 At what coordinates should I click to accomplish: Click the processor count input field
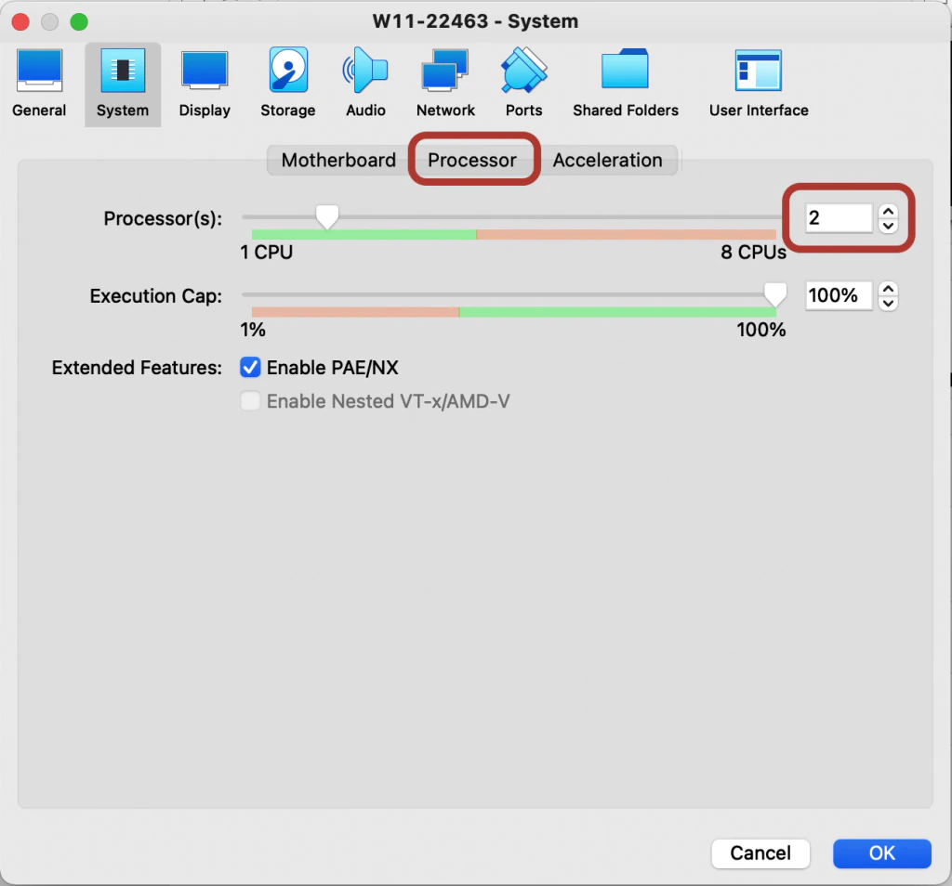tap(840, 217)
